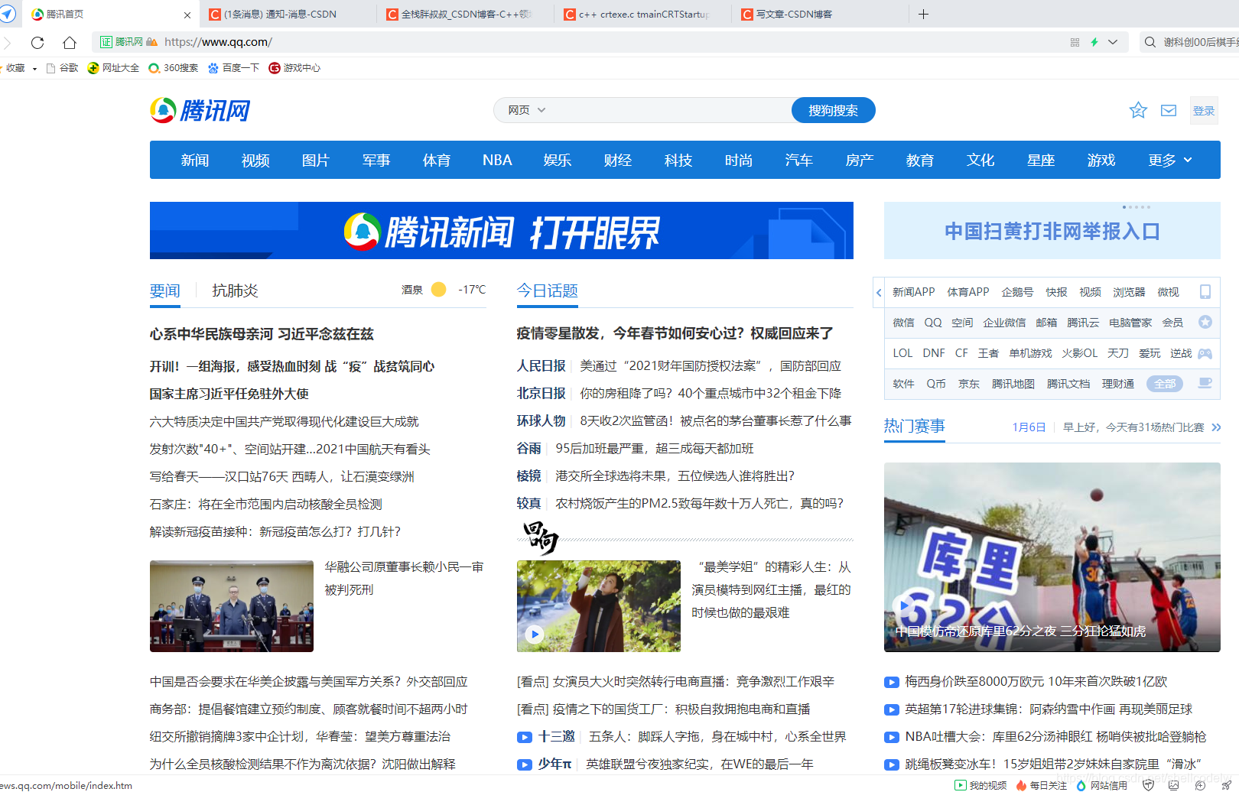The image size is (1239, 792).
Task: Click video icon beside 梅西身价 headline
Action: coord(892,682)
